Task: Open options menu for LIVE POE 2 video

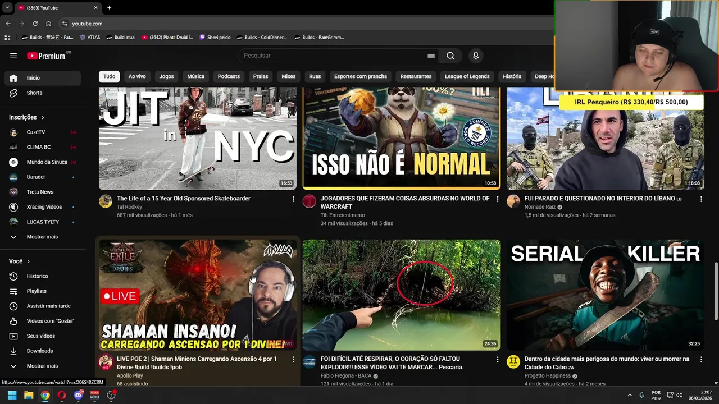Action: [x=293, y=360]
